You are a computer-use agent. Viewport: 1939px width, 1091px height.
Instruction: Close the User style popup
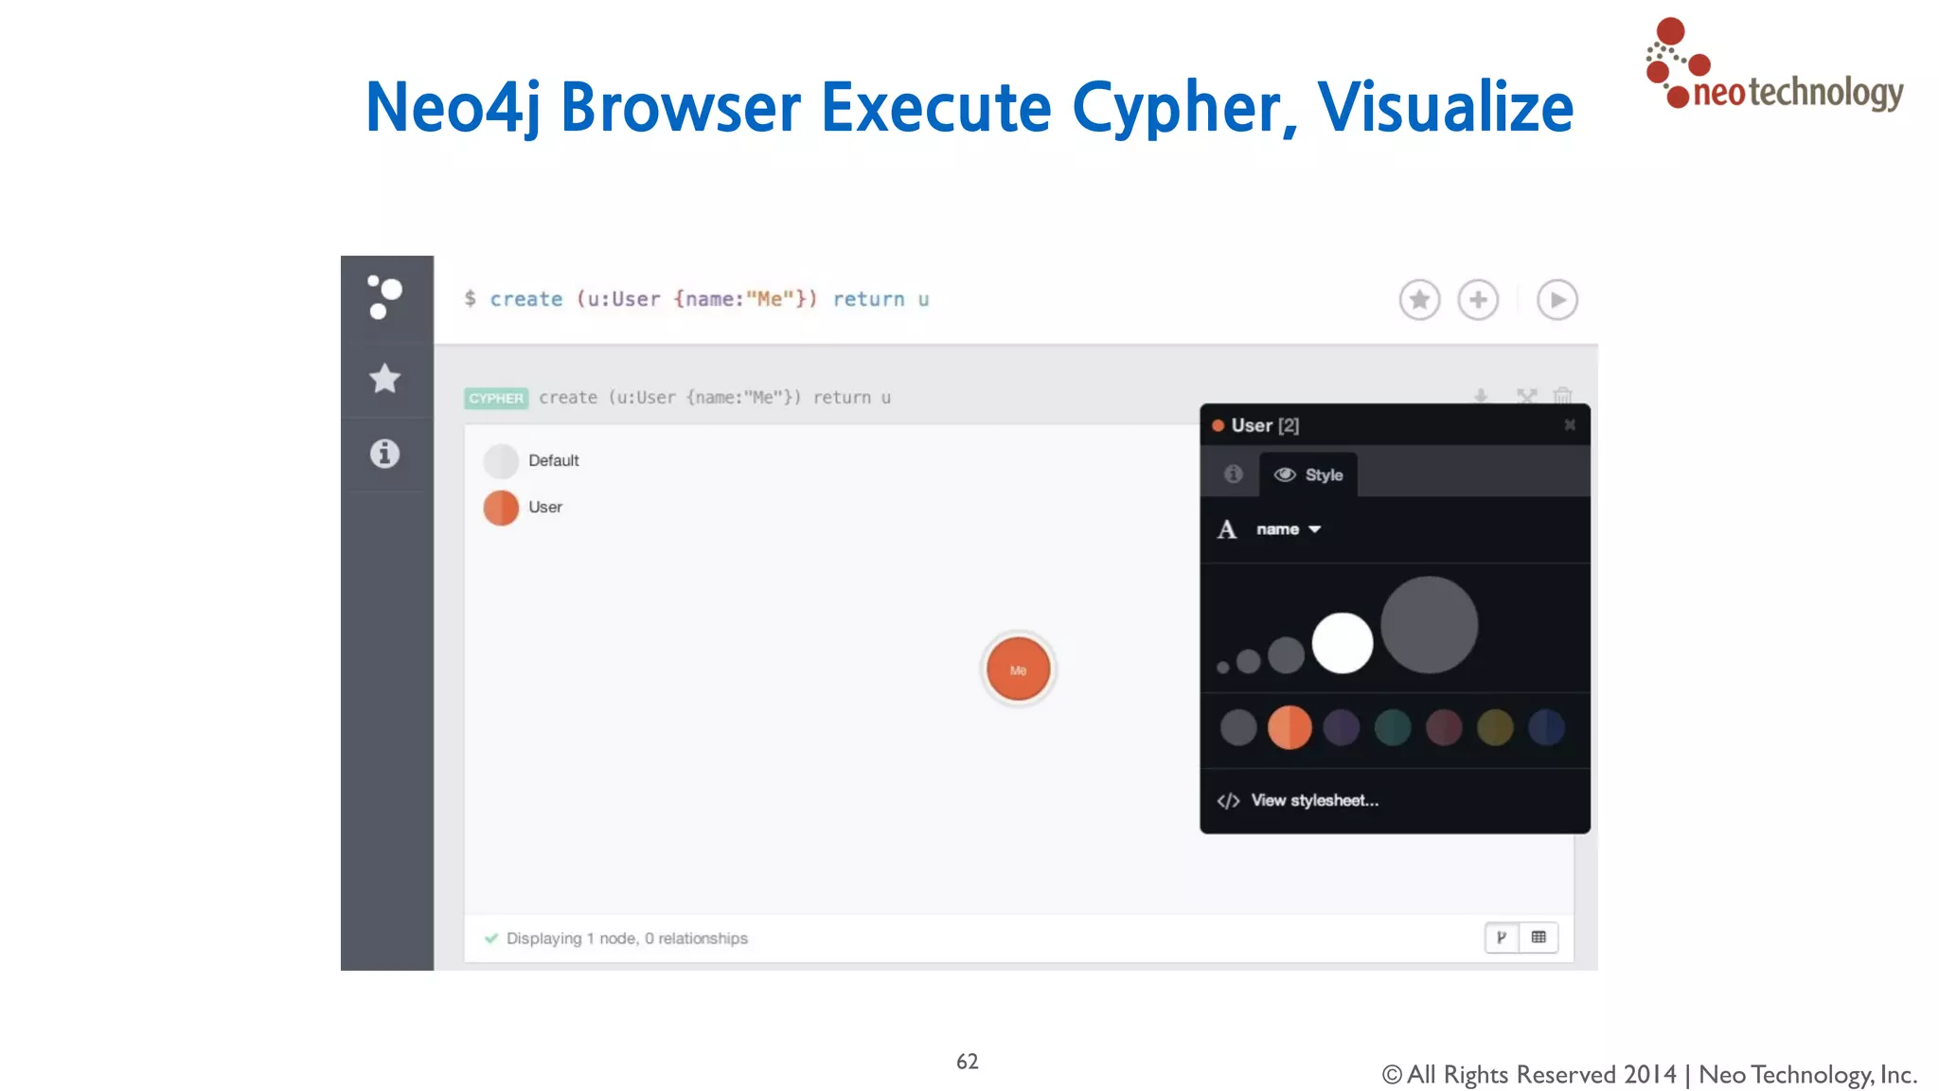coord(1570,425)
